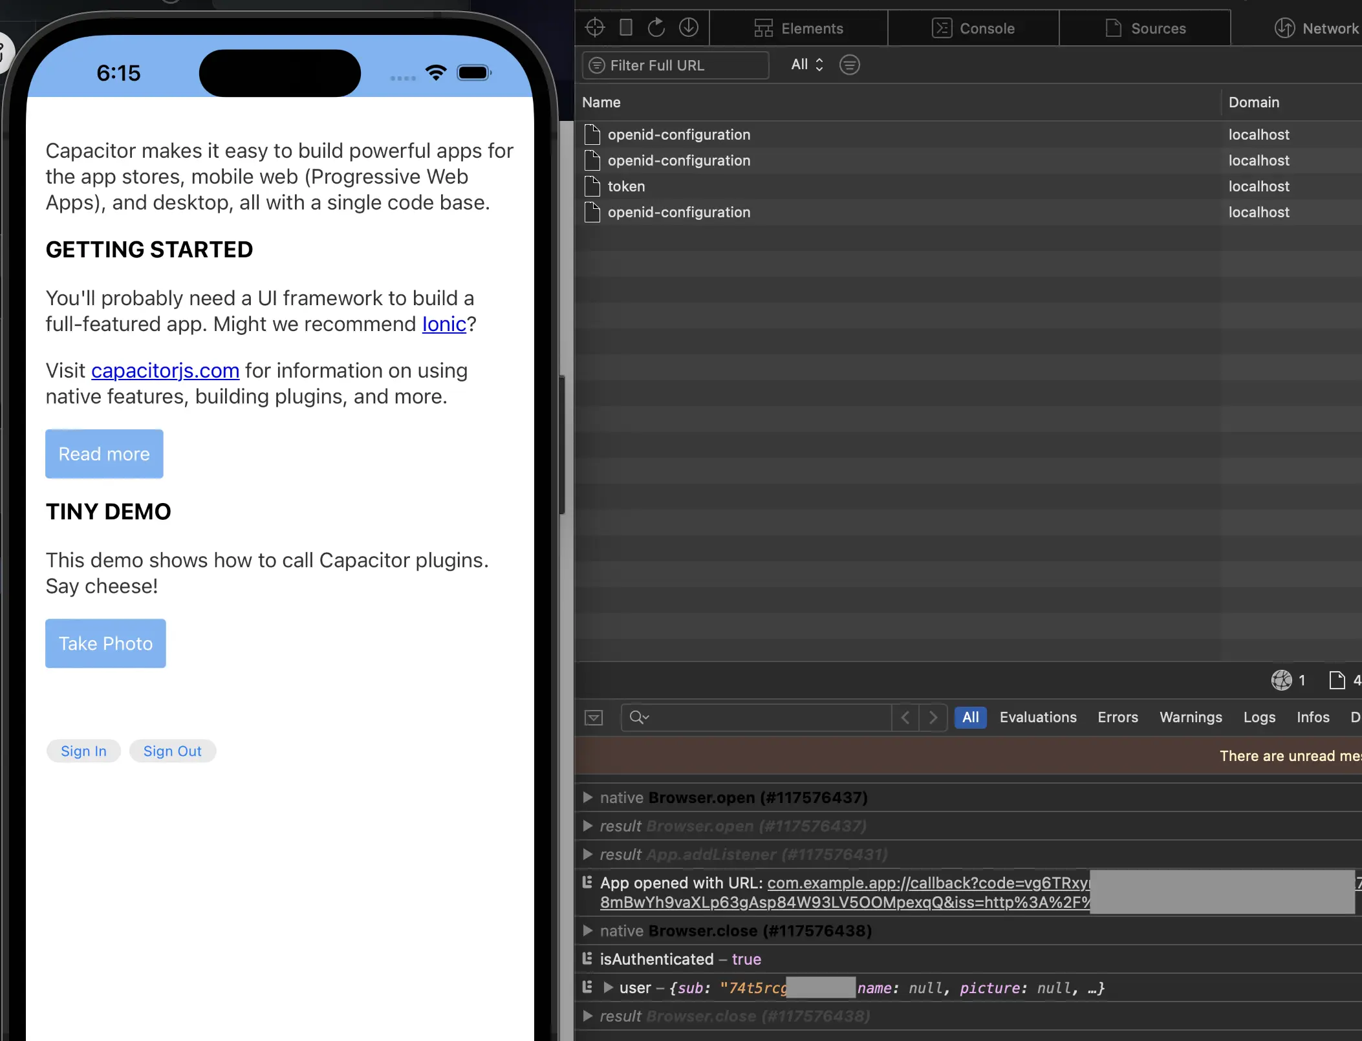1362x1041 pixels.
Task: Click the quick console drawer icon
Action: tap(593, 717)
